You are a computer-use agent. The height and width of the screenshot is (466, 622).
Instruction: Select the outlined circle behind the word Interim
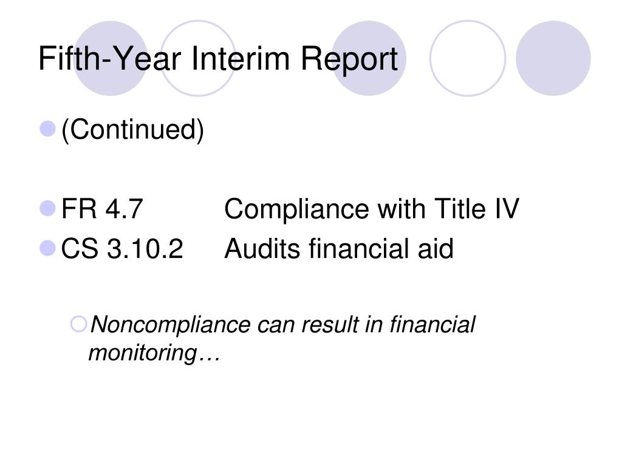pos(198,58)
